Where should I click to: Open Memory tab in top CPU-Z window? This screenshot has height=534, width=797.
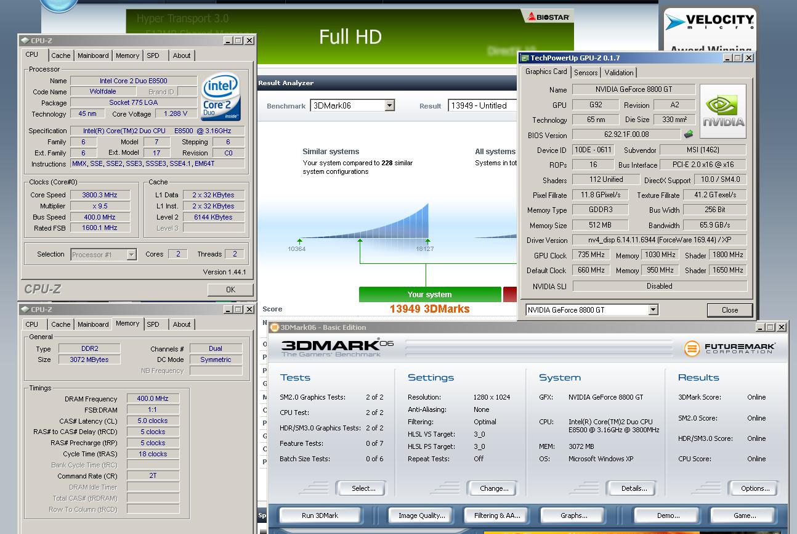pos(127,55)
